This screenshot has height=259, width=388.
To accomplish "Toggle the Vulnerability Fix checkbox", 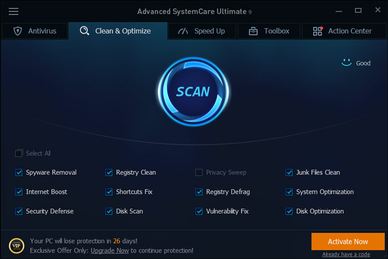I will [199, 211].
